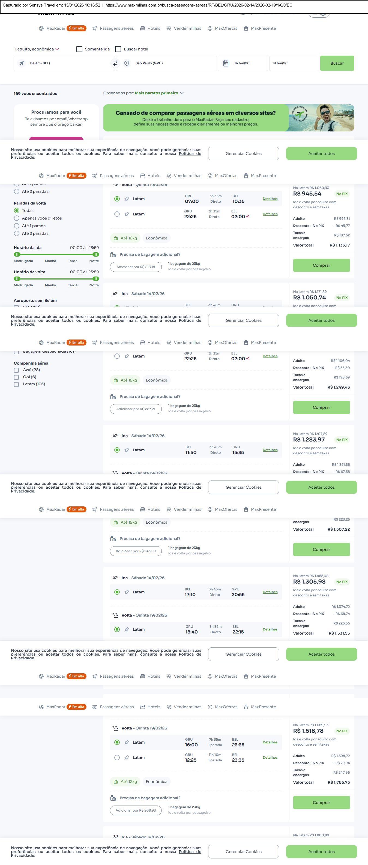368x865 pixels.
Task: Pin the 07:00 GRU Latam flight
Action: pos(127,199)
